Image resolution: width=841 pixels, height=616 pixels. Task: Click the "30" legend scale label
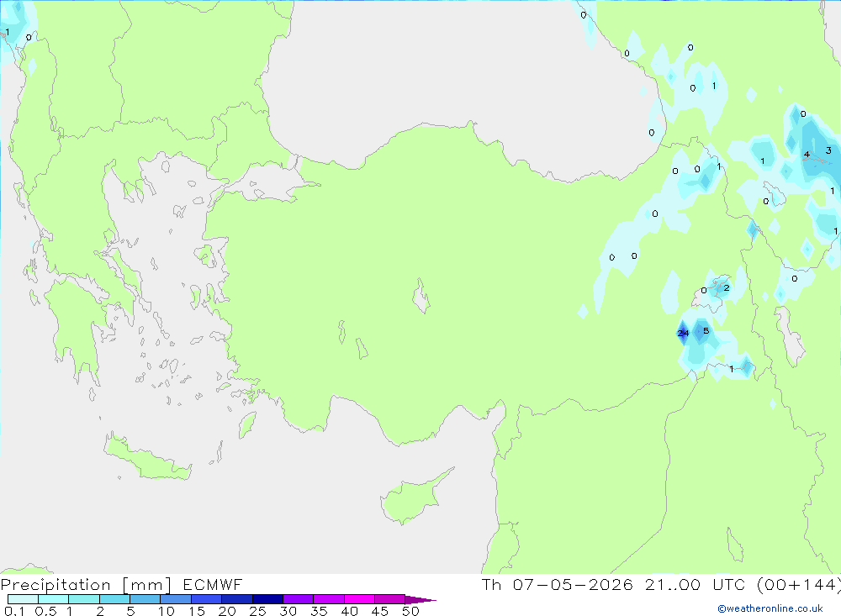[x=288, y=611]
